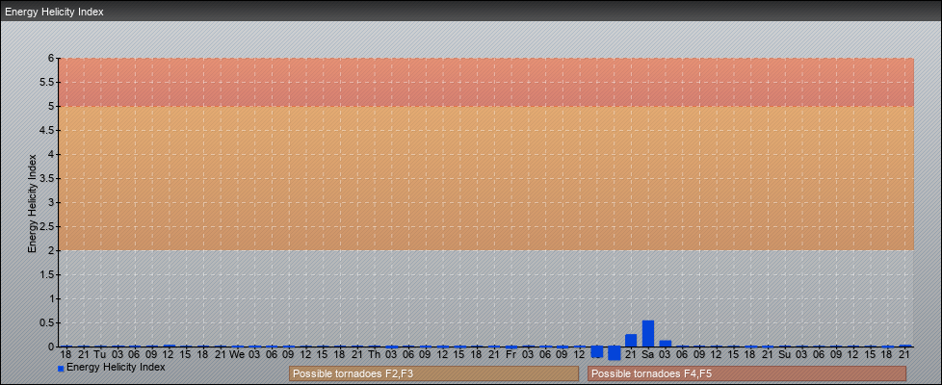Click the small blue bar at 03 after Sa
The width and height of the screenshot is (942, 385).
click(x=665, y=344)
